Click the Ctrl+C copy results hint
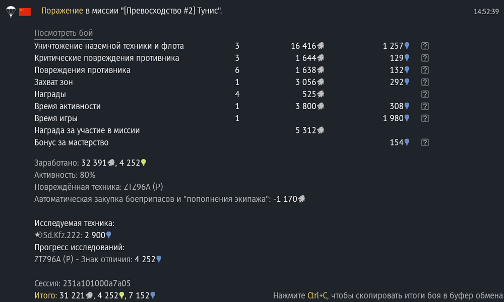 pos(388,295)
